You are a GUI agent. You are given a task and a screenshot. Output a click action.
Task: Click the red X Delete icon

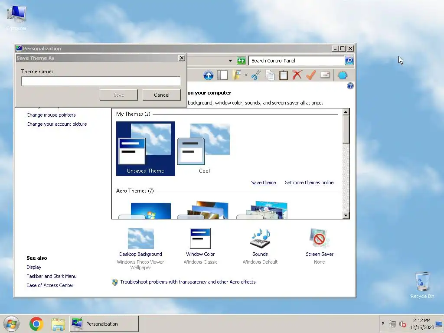[297, 75]
